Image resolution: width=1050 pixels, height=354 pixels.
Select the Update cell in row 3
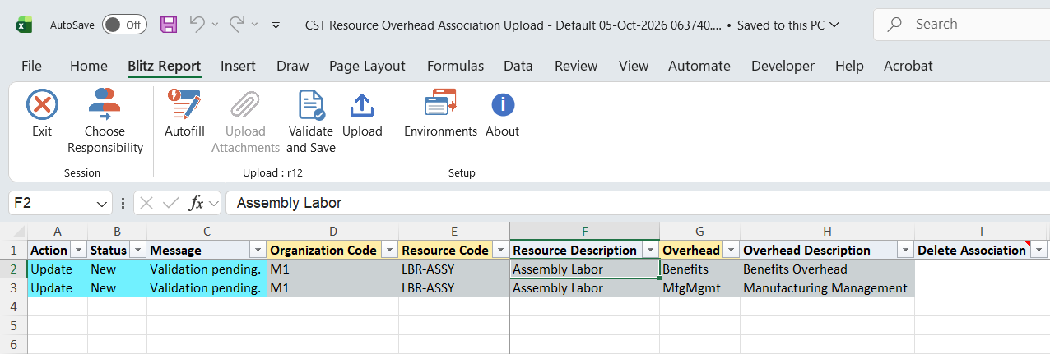click(x=58, y=288)
